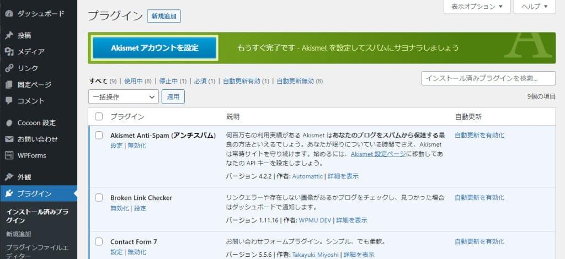
Task: Filter plugins by 使用中 (8)
Action: (137, 81)
